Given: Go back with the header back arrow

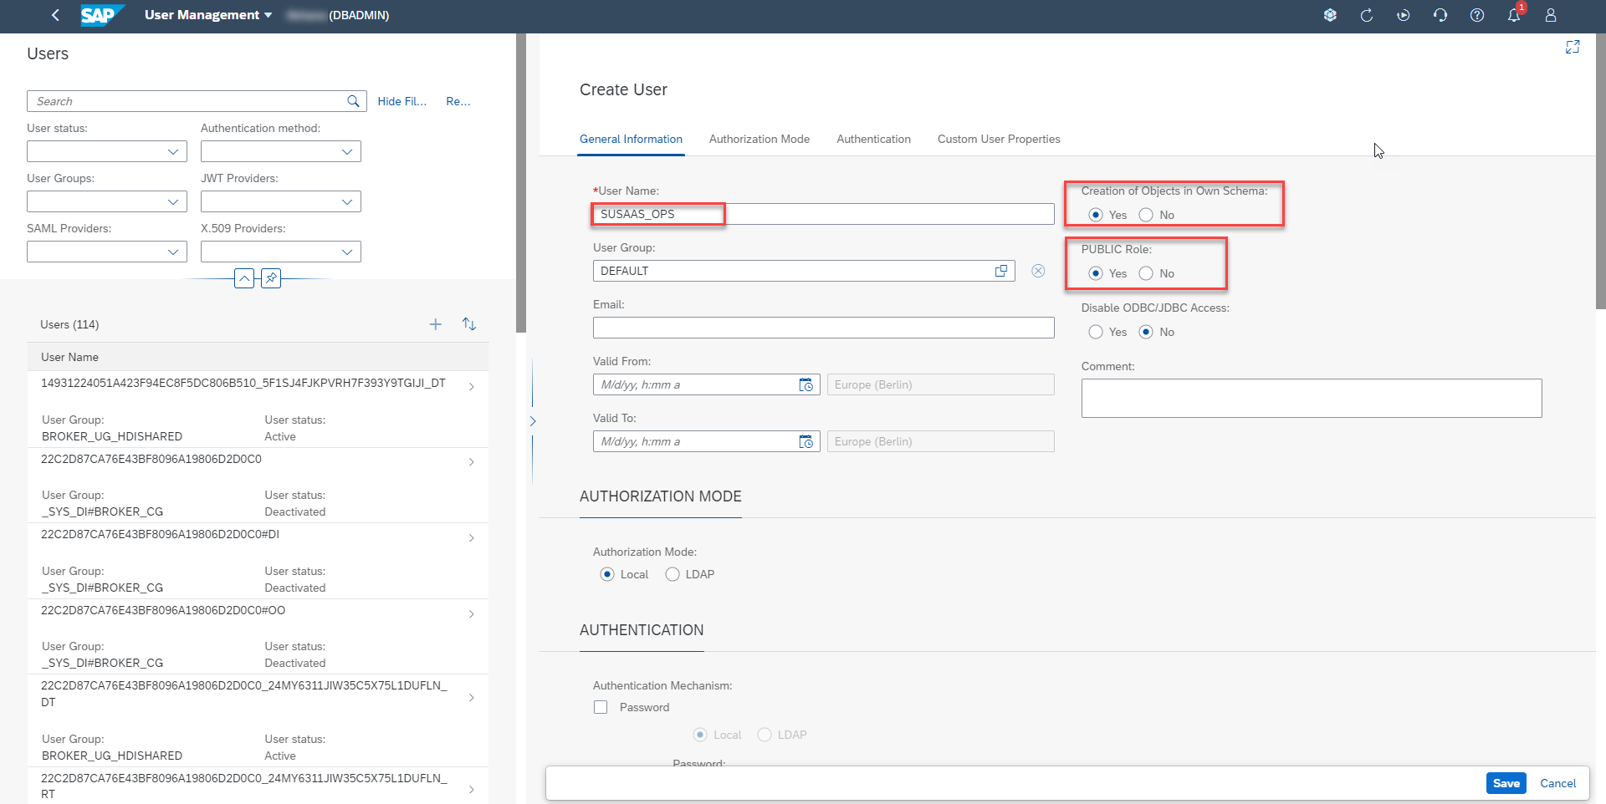Looking at the screenshot, I should [55, 15].
